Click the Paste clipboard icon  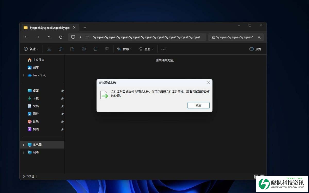pyautogui.click(x=72, y=49)
